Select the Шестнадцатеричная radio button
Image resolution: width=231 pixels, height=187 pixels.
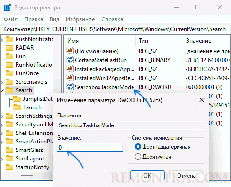coord(138,147)
